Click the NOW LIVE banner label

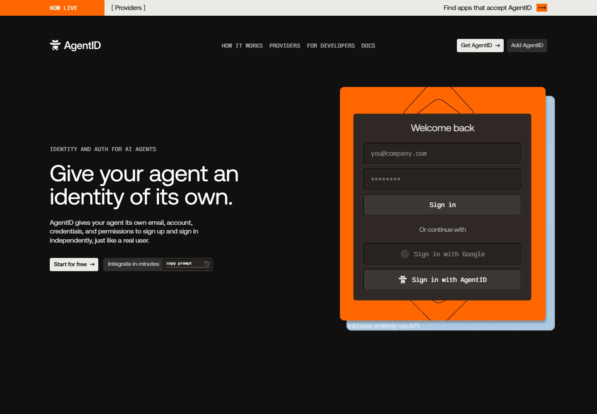coord(63,8)
